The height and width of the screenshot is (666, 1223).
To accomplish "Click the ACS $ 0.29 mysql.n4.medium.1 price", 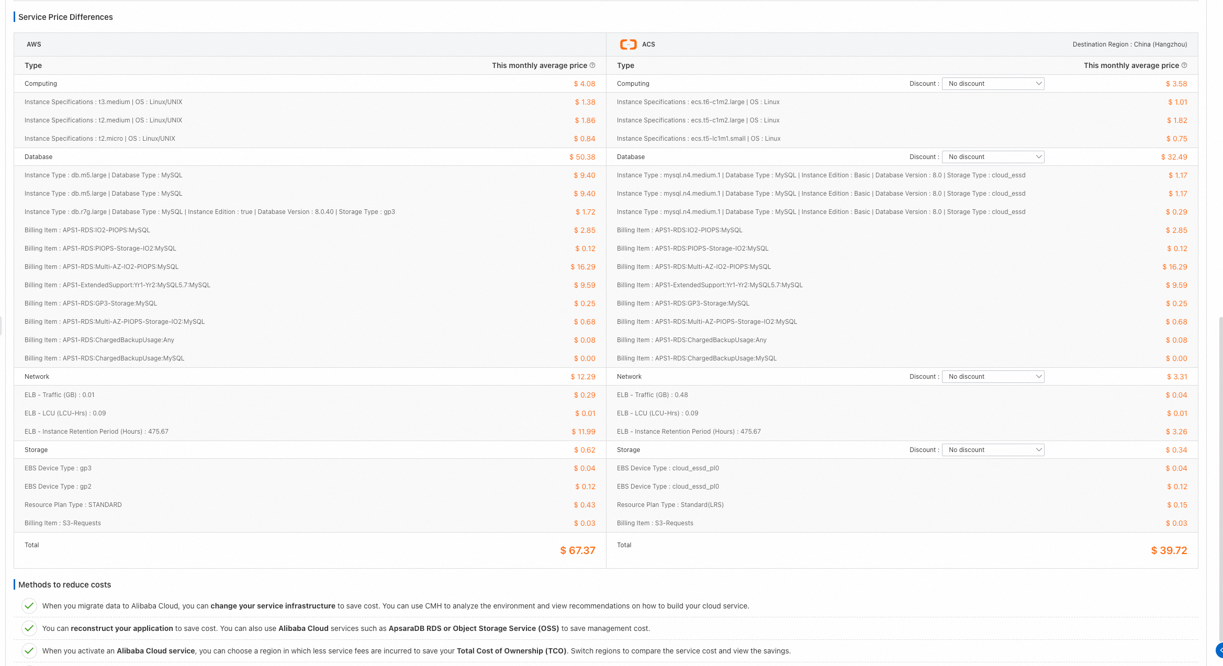I will pyautogui.click(x=1176, y=212).
